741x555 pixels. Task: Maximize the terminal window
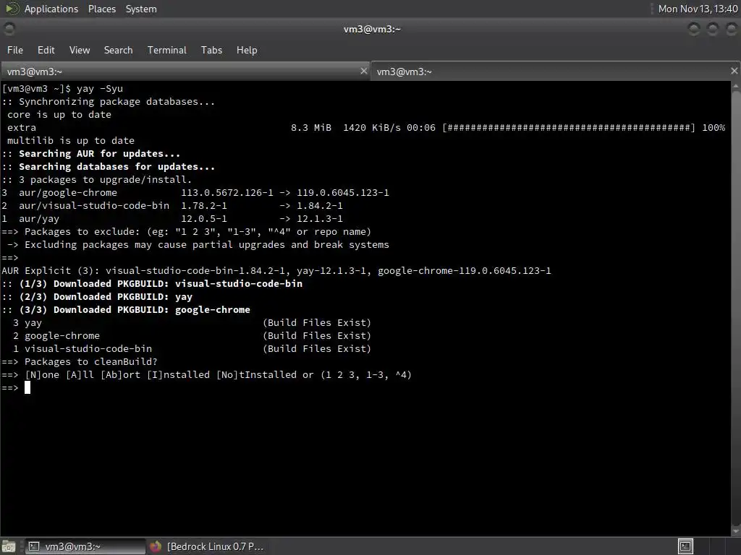pyautogui.click(x=712, y=29)
